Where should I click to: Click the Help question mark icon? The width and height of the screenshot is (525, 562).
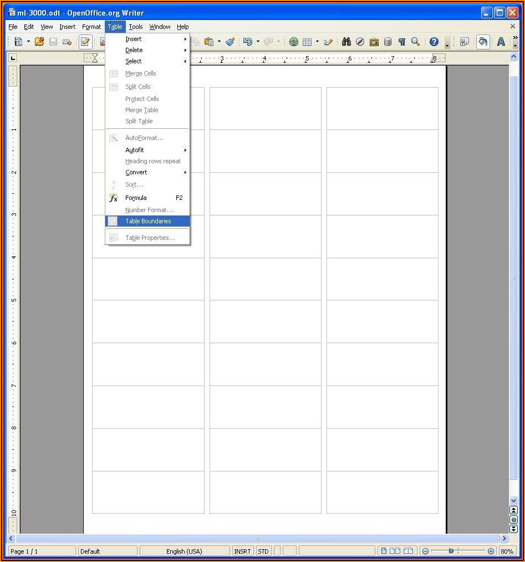(x=434, y=42)
